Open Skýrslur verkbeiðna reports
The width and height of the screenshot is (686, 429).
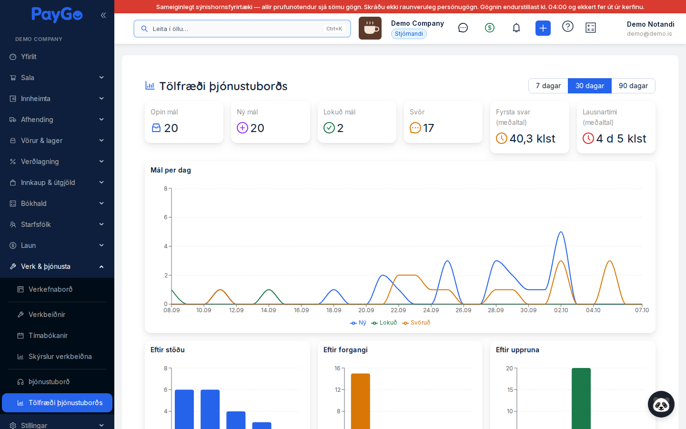tap(57, 357)
